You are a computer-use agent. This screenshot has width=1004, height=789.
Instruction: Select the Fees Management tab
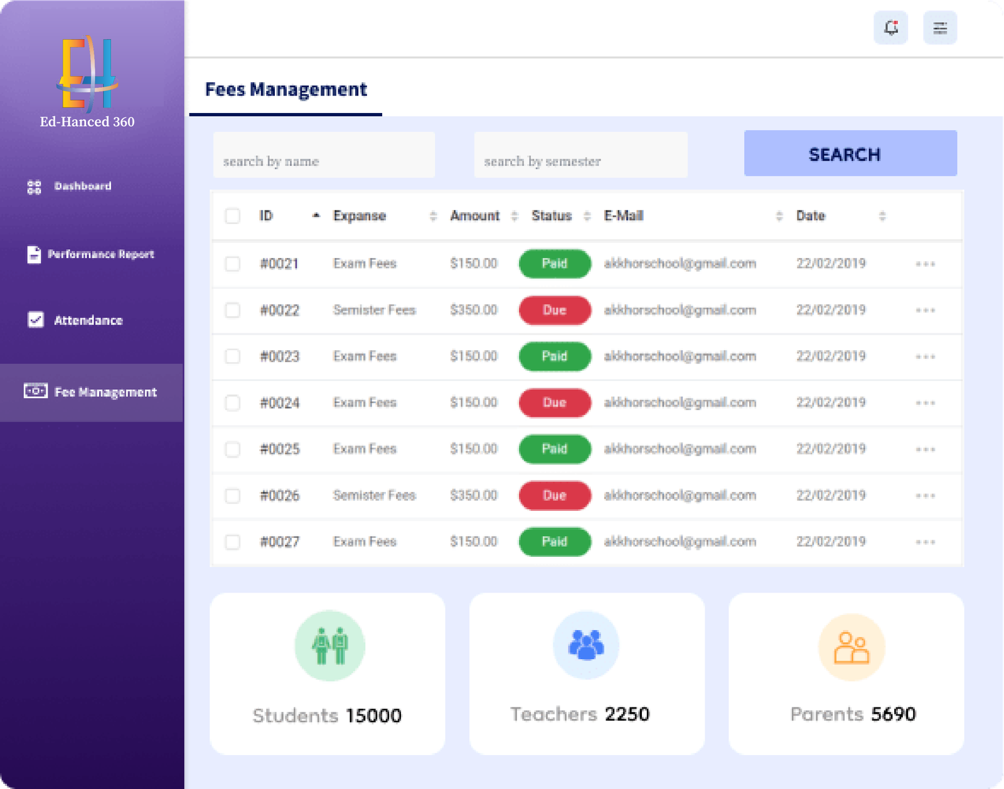286,90
